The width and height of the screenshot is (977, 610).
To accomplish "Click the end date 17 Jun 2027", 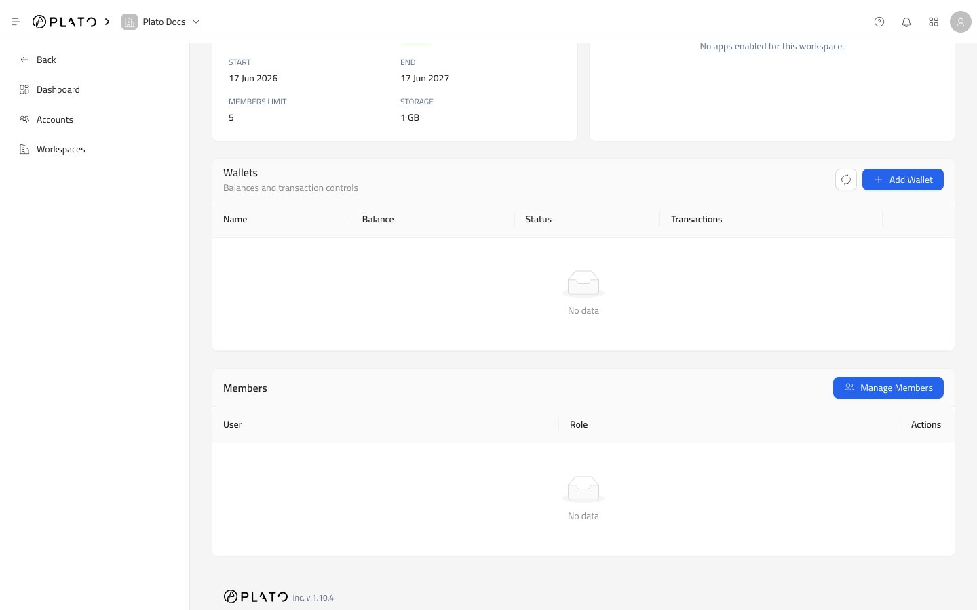I will click(x=425, y=78).
